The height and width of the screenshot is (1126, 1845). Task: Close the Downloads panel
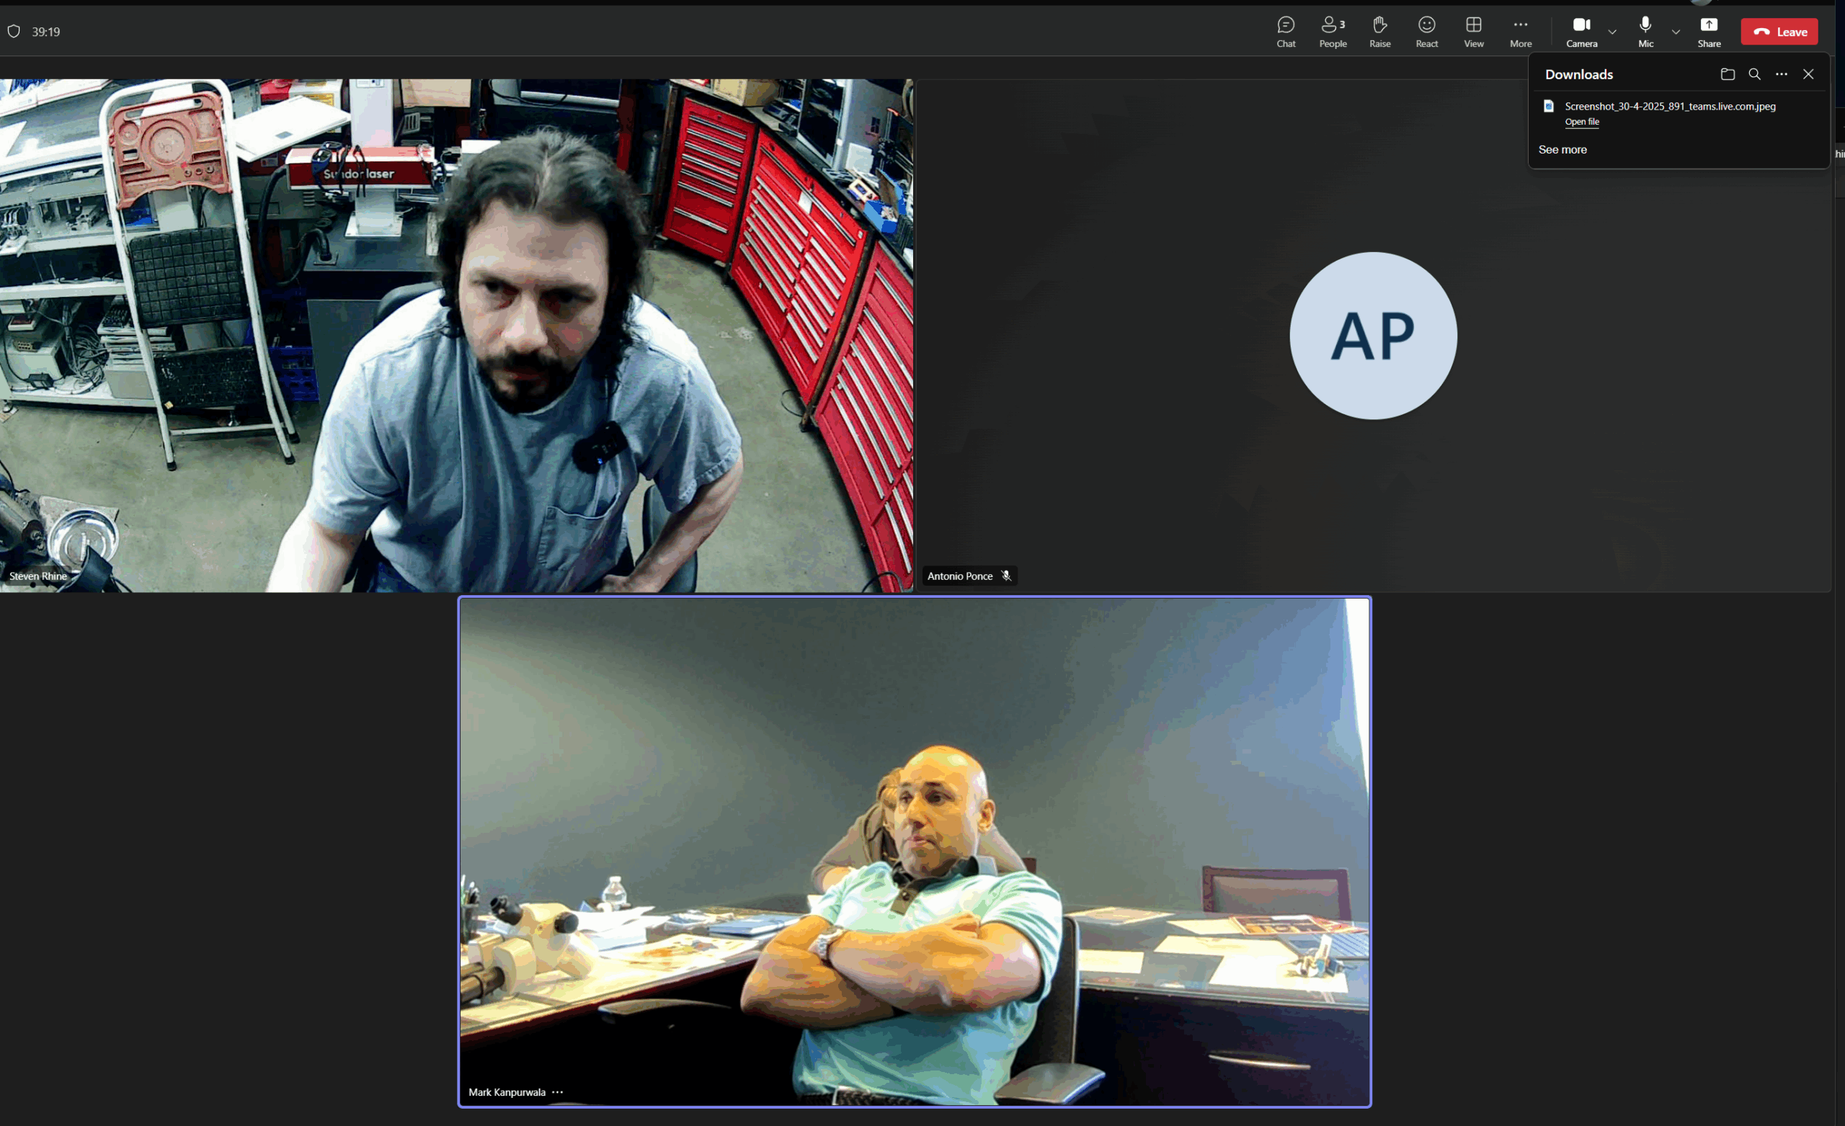click(x=1808, y=74)
